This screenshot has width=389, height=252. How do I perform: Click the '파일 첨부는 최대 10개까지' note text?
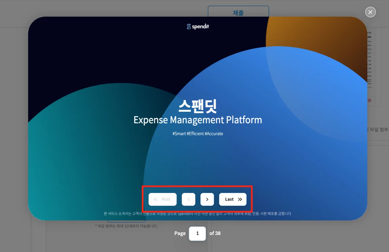point(127,226)
